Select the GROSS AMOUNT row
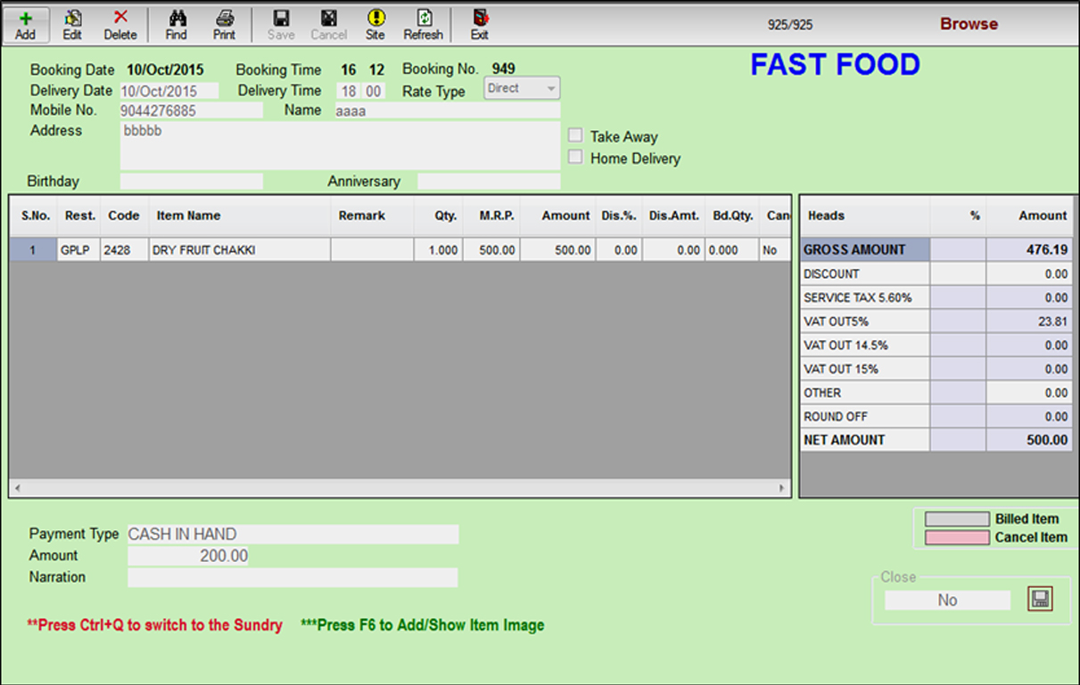Viewport: 1080px width, 685px height. 854,250
